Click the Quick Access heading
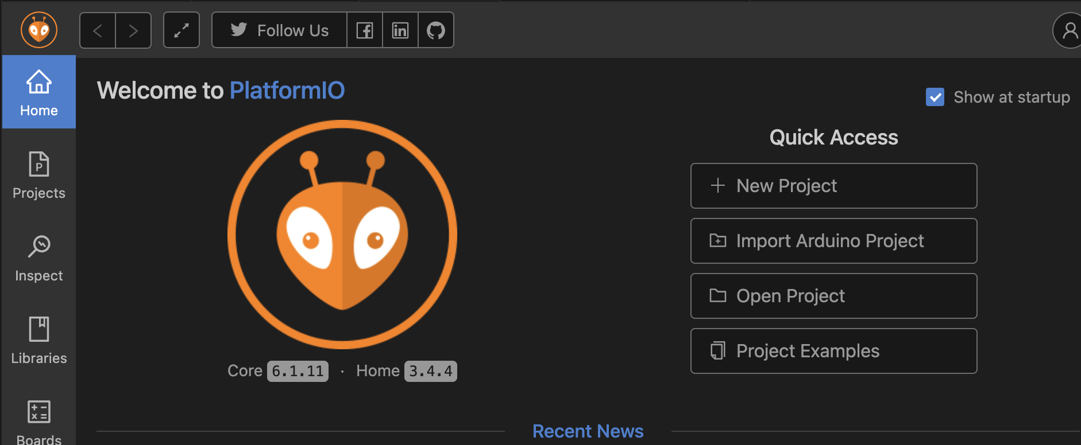 point(833,138)
